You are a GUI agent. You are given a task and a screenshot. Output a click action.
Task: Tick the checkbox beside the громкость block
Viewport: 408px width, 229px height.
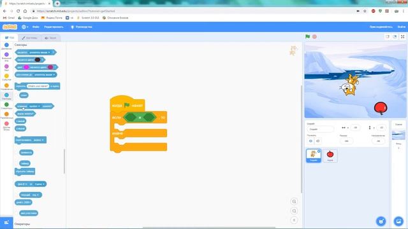(x=17, y=153)
